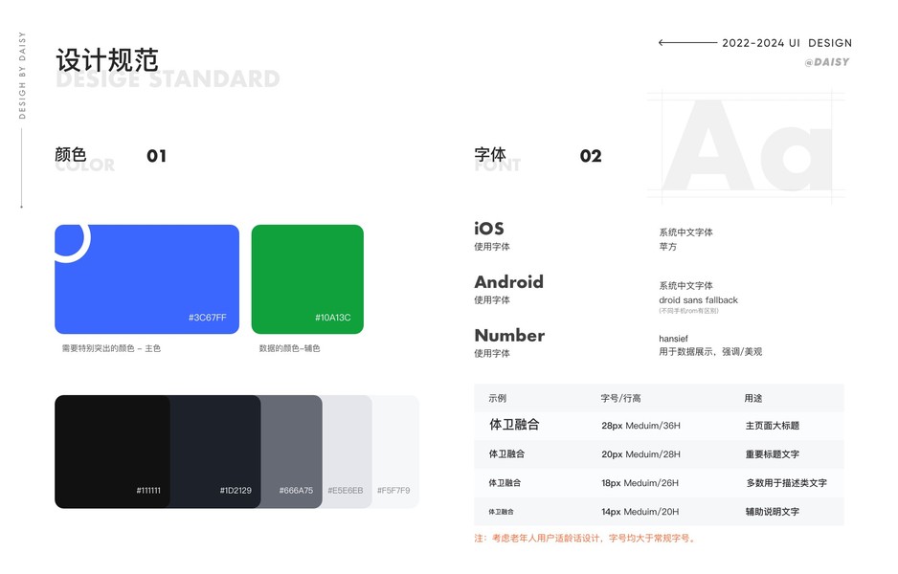Select the gray #666A75 swatch
The height and width of the screenshot is (574, 898).
point(291,452)
